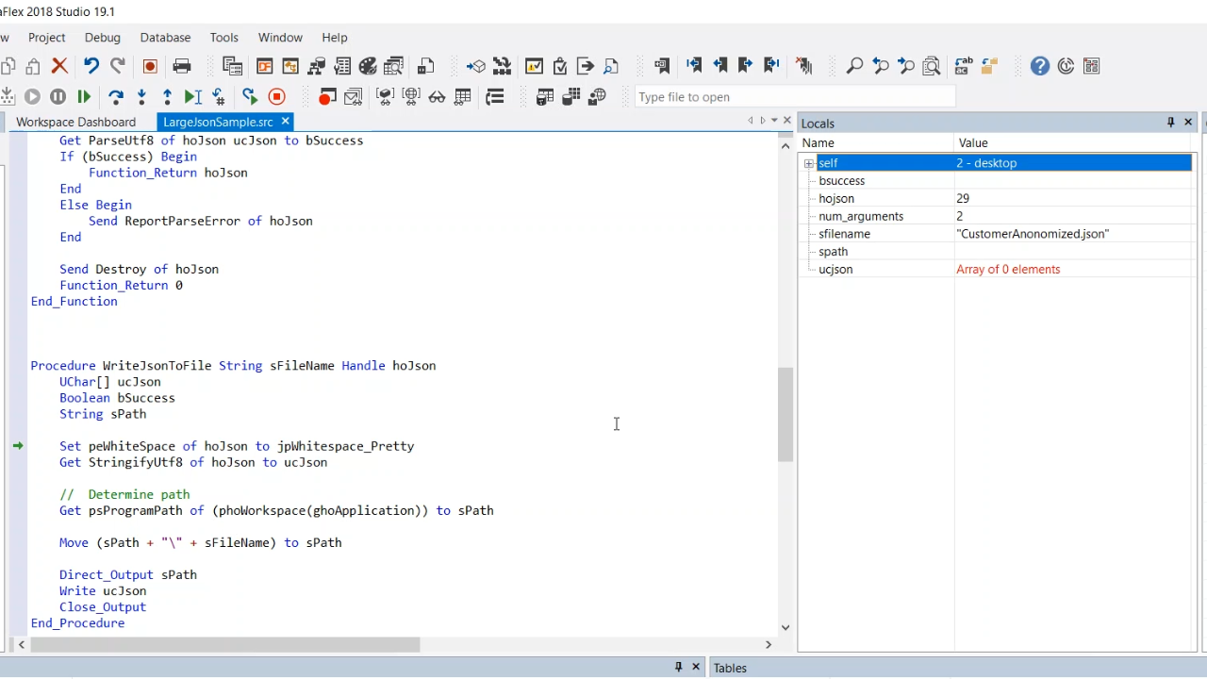Switch to the Workspace Dashboard tab
1207x679 pixels.
click(75, 122)
